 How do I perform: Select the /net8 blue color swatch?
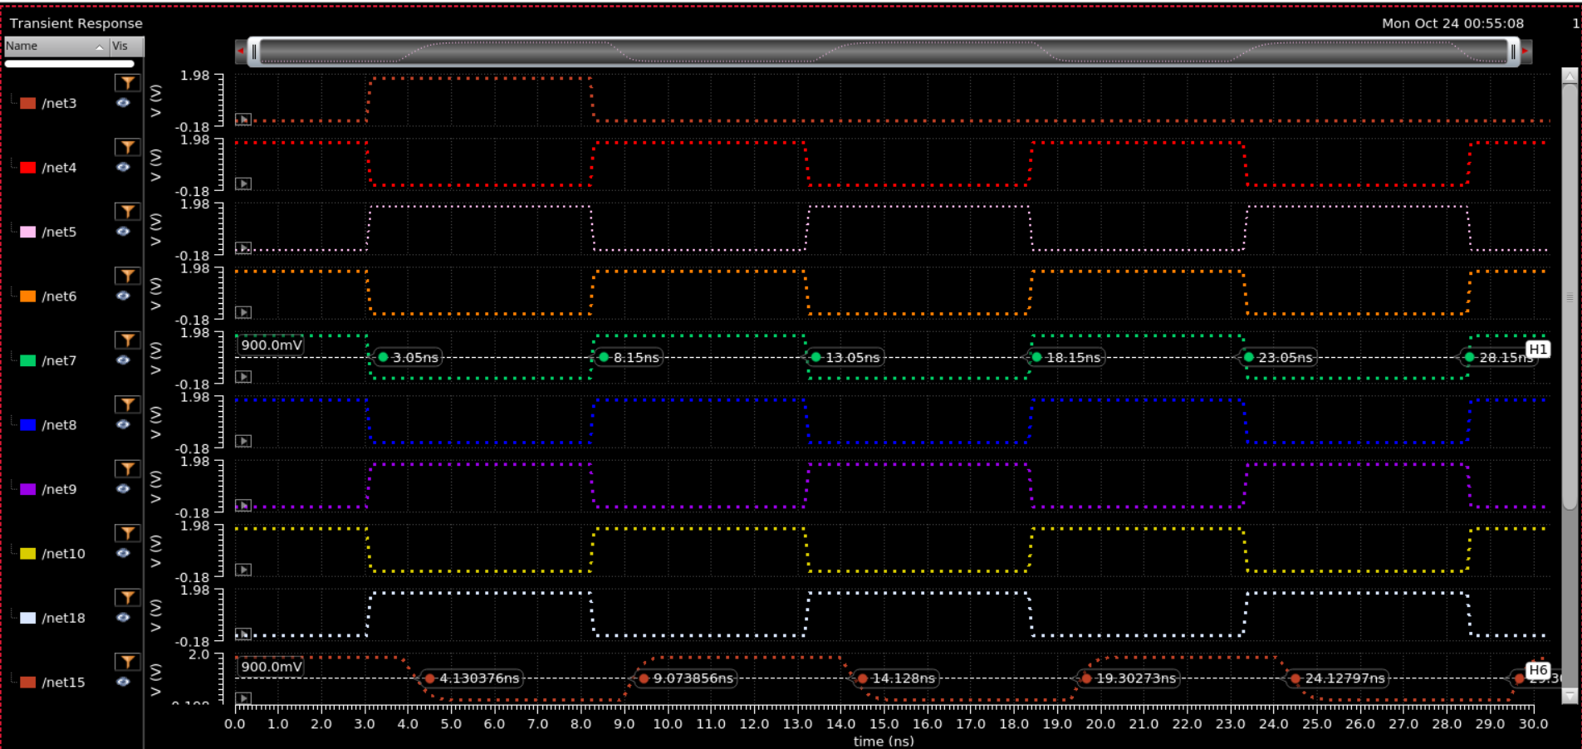pyautogui.click(x=27, y=425)
